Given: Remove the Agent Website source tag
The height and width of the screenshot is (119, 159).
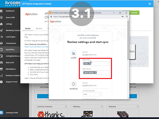Looking at the screenshot, I should point(96,72).
